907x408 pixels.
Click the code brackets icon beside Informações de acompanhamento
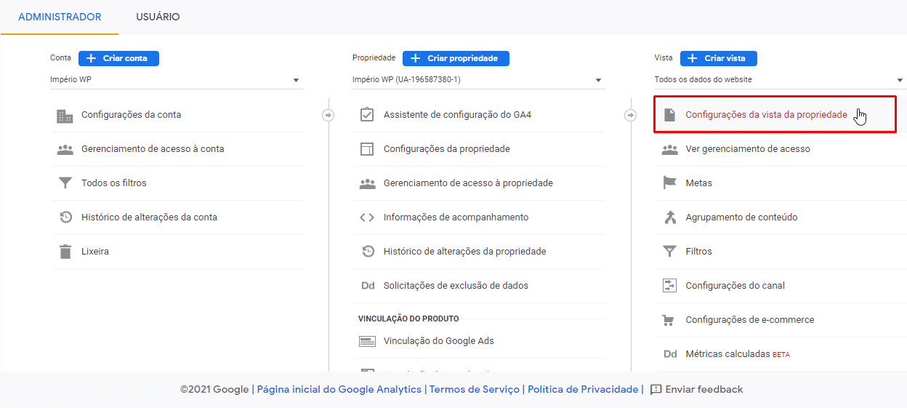coord(367,217)
